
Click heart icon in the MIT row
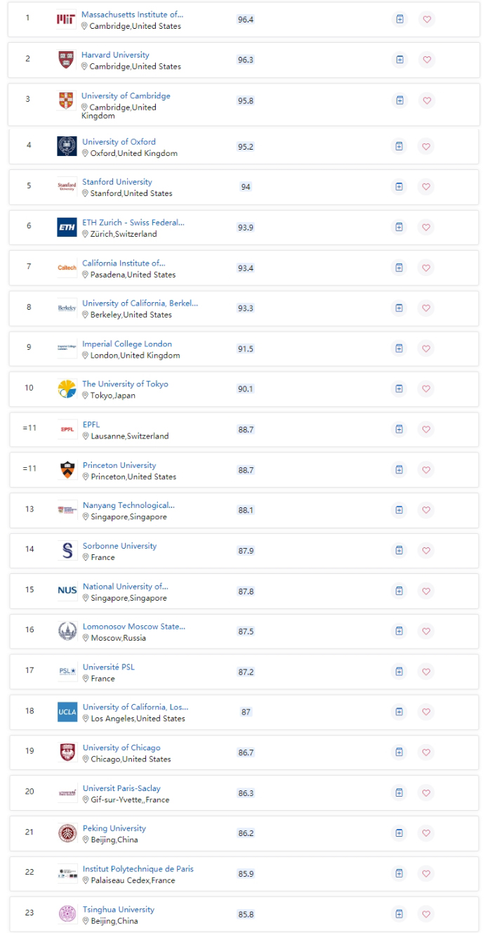tap(426, 20)
